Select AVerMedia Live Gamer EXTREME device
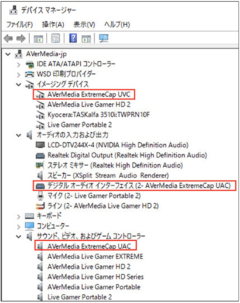Screen dimensions: 240x303 (95, 257)
